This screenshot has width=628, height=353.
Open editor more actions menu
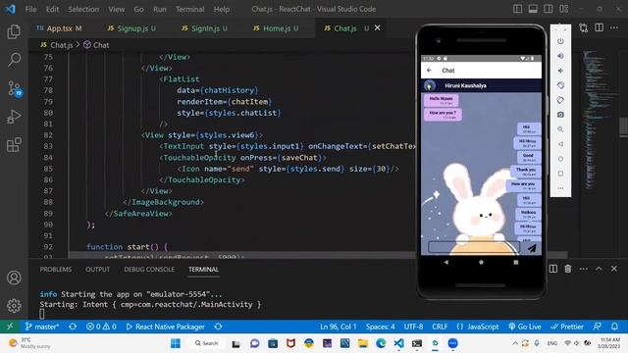[x=614, y=27]
